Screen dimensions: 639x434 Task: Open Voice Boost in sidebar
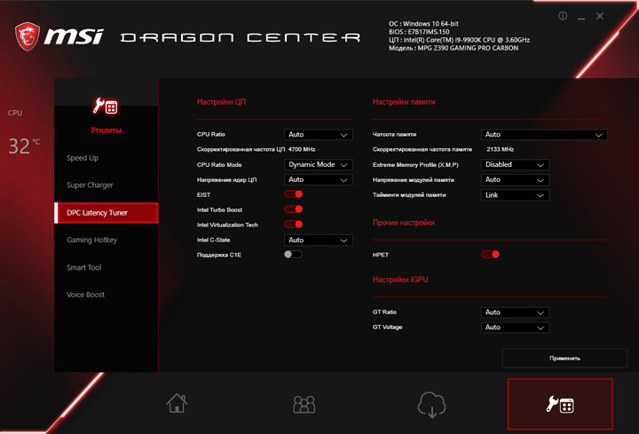pos(85,295)
